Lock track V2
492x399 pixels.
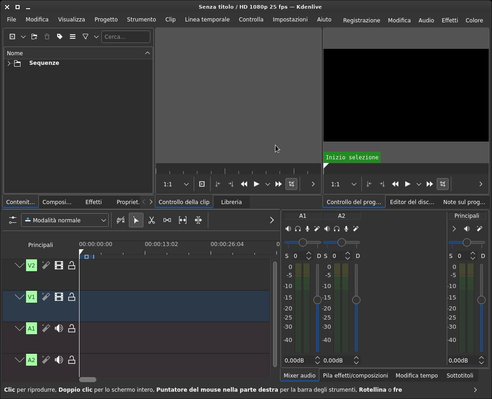tap(72, 265)
